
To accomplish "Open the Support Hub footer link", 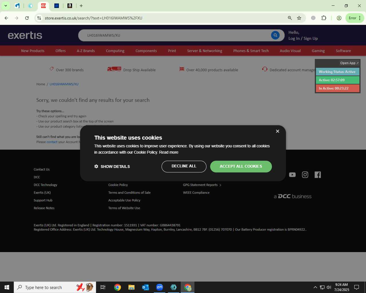I will [x=43, y=200].
